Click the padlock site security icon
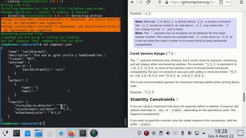246x138 pixels. (x=166, y=2)
